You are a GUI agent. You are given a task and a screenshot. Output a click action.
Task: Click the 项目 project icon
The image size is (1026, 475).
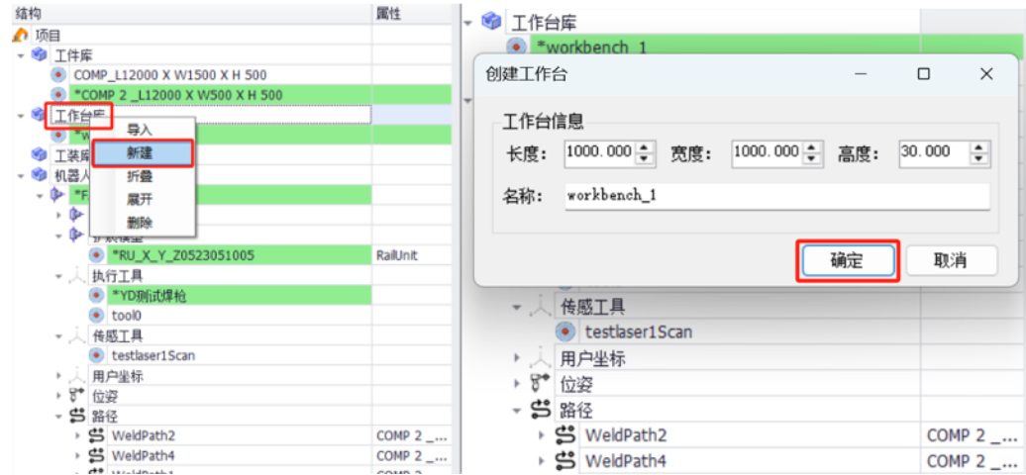click(x=20, y=36)
